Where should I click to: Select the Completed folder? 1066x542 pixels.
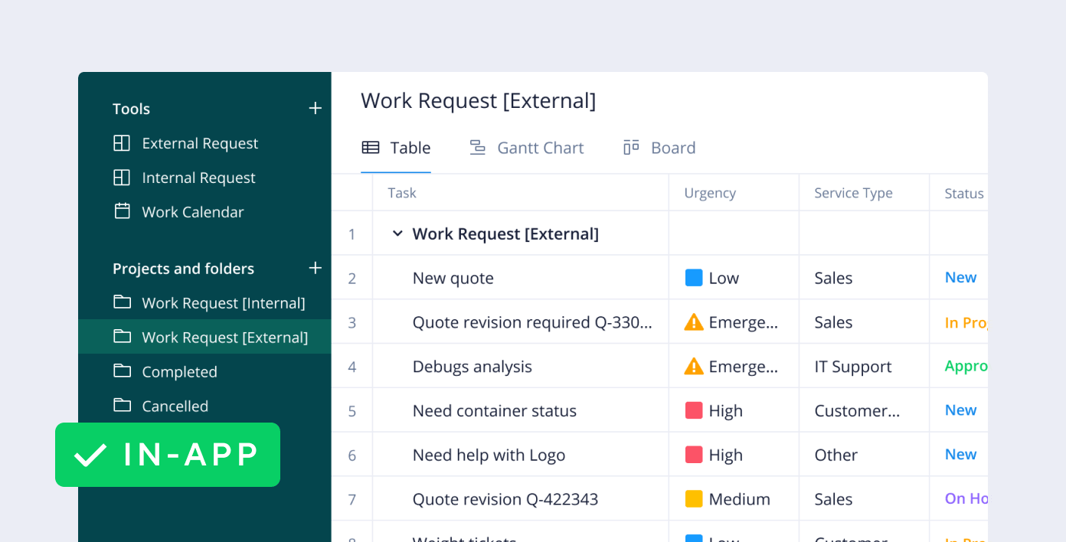pos(179,371)
